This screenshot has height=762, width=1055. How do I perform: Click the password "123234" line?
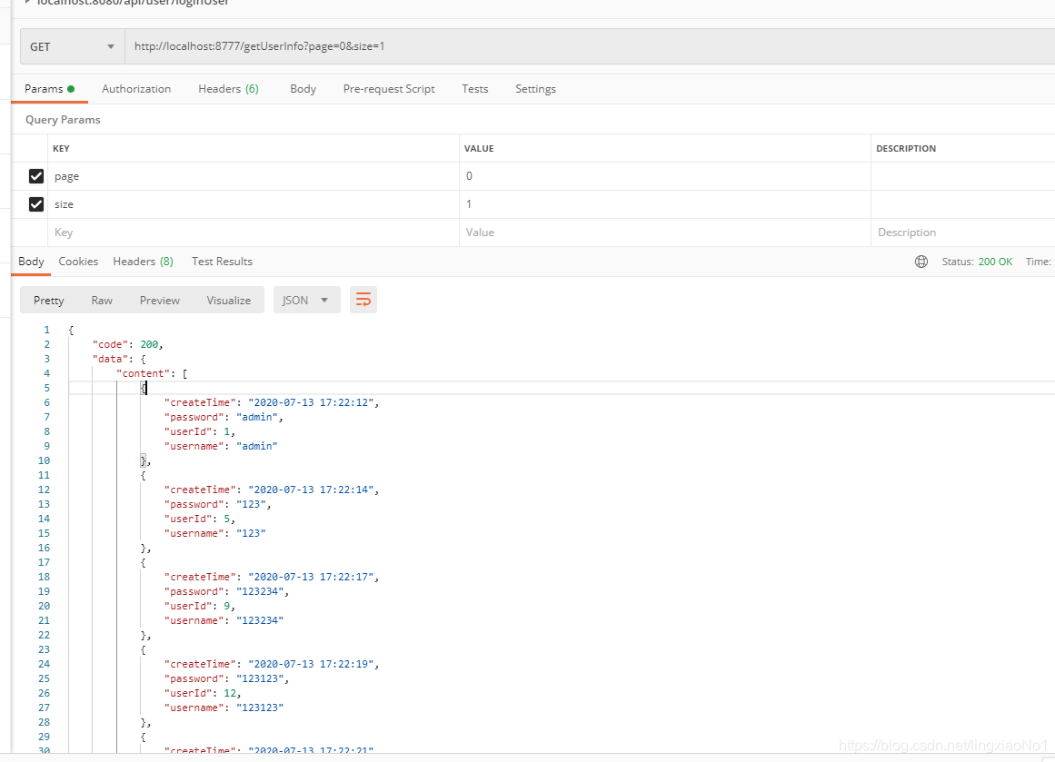(227, 592)
